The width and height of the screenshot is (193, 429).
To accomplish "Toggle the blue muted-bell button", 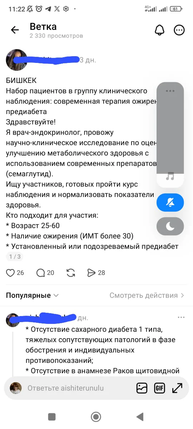I will 170,203.
